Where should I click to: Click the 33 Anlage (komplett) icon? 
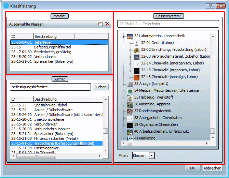click(x=130, y=84)
